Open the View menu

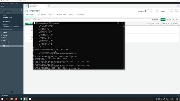pyautogui.click(x=7, y=3)
